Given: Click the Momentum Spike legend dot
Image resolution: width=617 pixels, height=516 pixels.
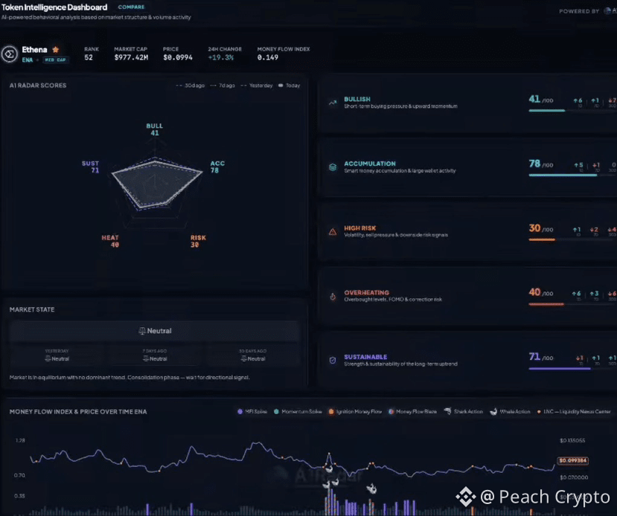Looking at the screenshot, I should (276, 411).
